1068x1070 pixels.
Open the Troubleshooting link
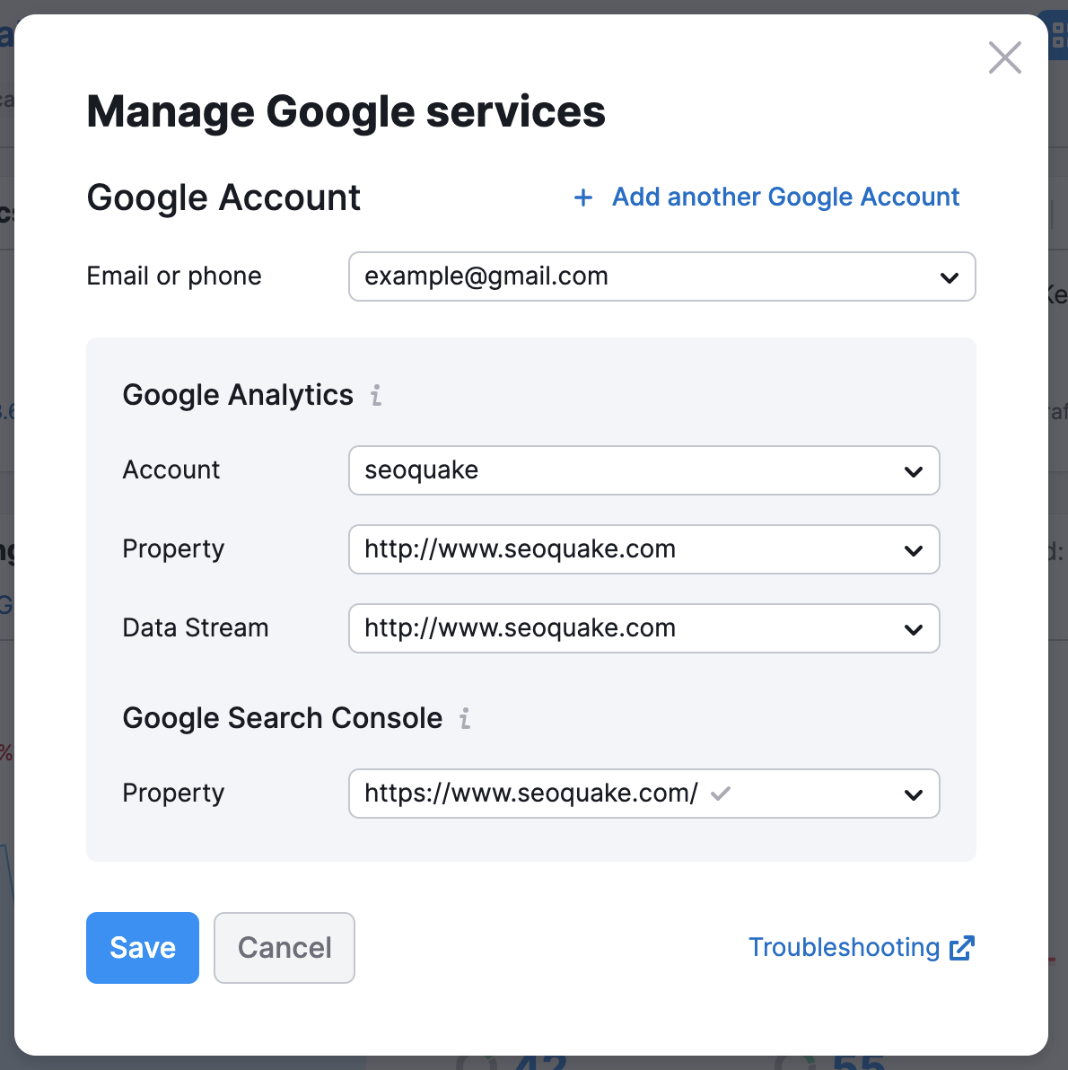point(842,947)
